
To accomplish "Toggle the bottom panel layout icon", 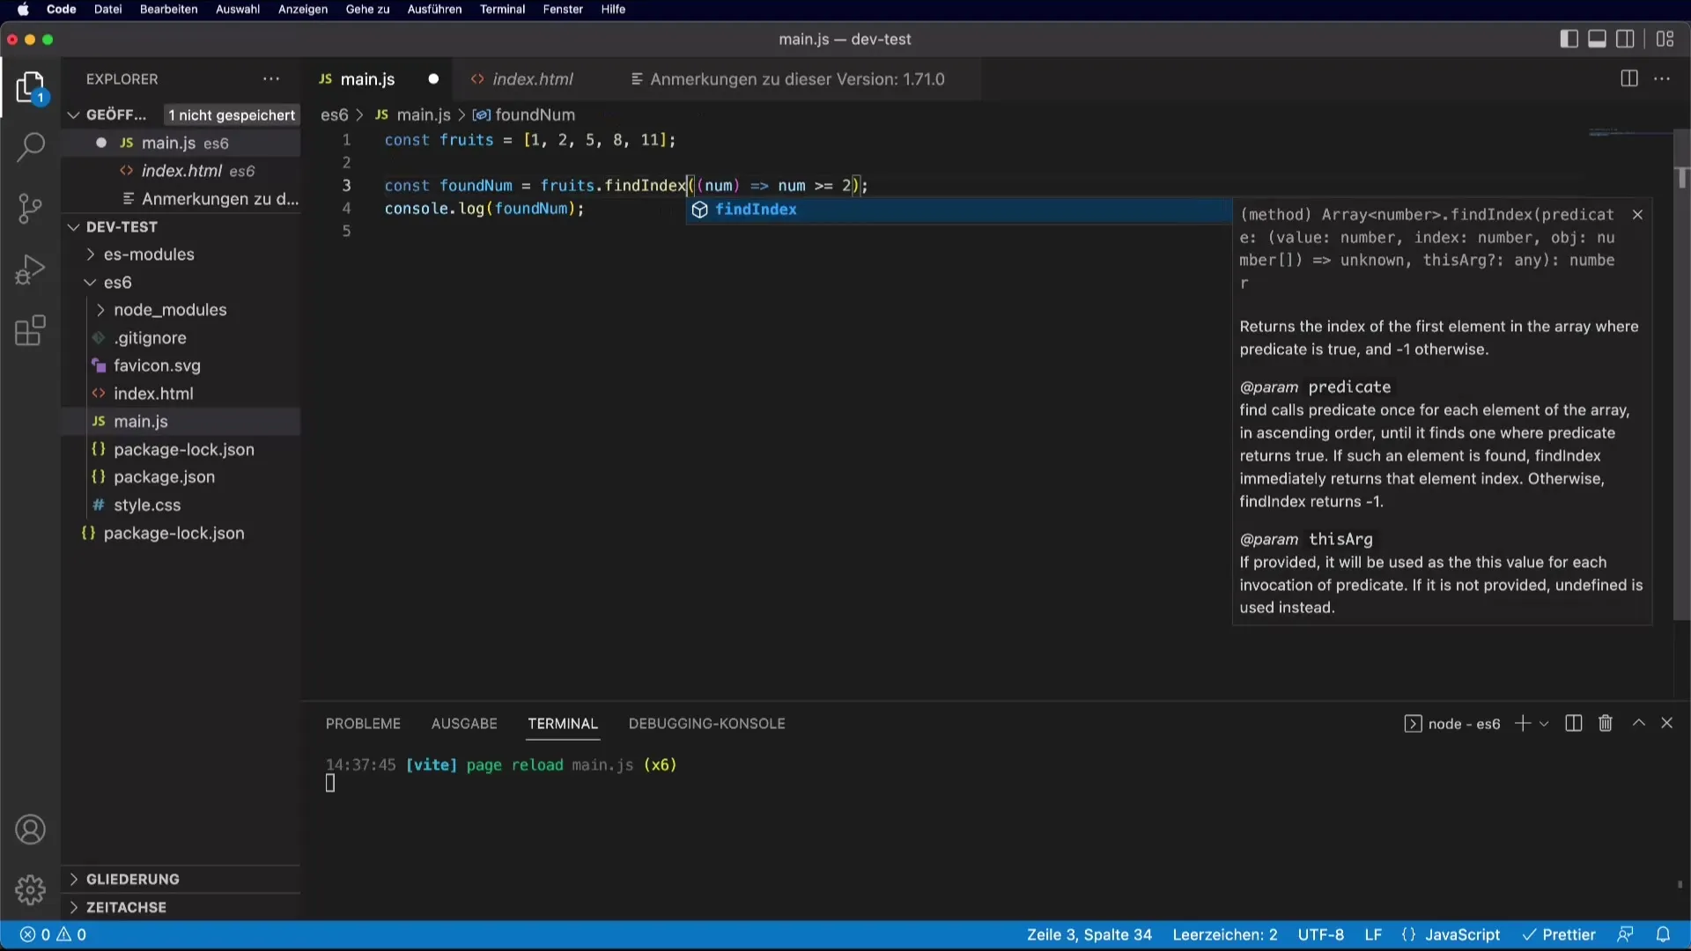I will (x=1597, y=39).
